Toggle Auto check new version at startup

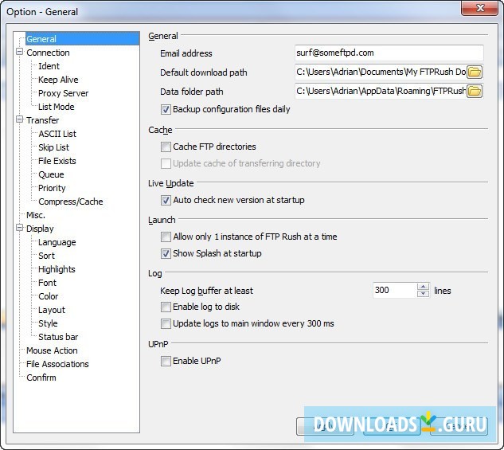pos(166,200)
